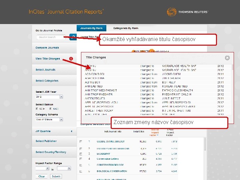Viewport: 240px width, 180px height.
Task: Collapse the JIF Quartile arrow
Action: (x=72, y=131)
